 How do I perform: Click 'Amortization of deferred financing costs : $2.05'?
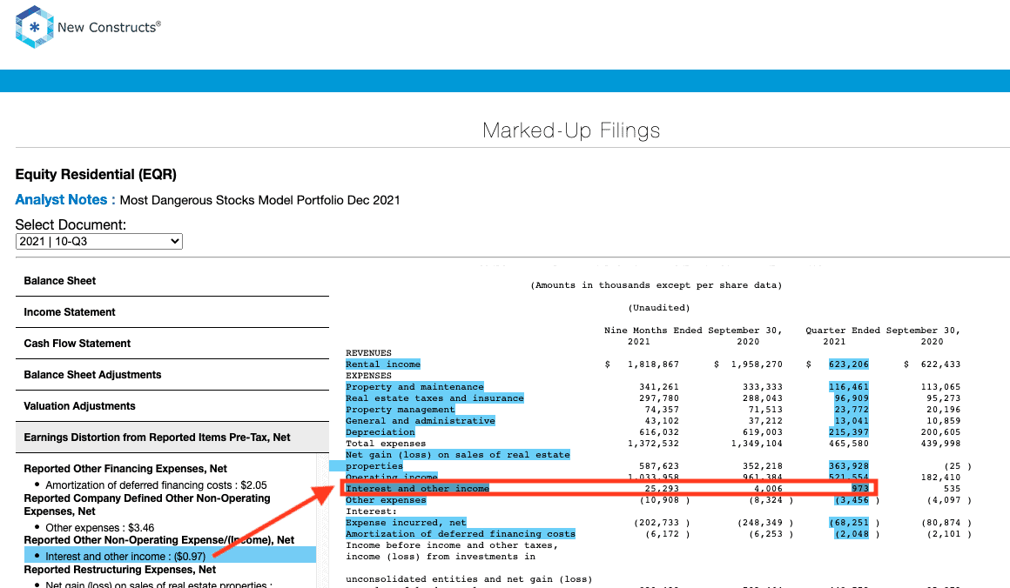(x=156, y=485)
